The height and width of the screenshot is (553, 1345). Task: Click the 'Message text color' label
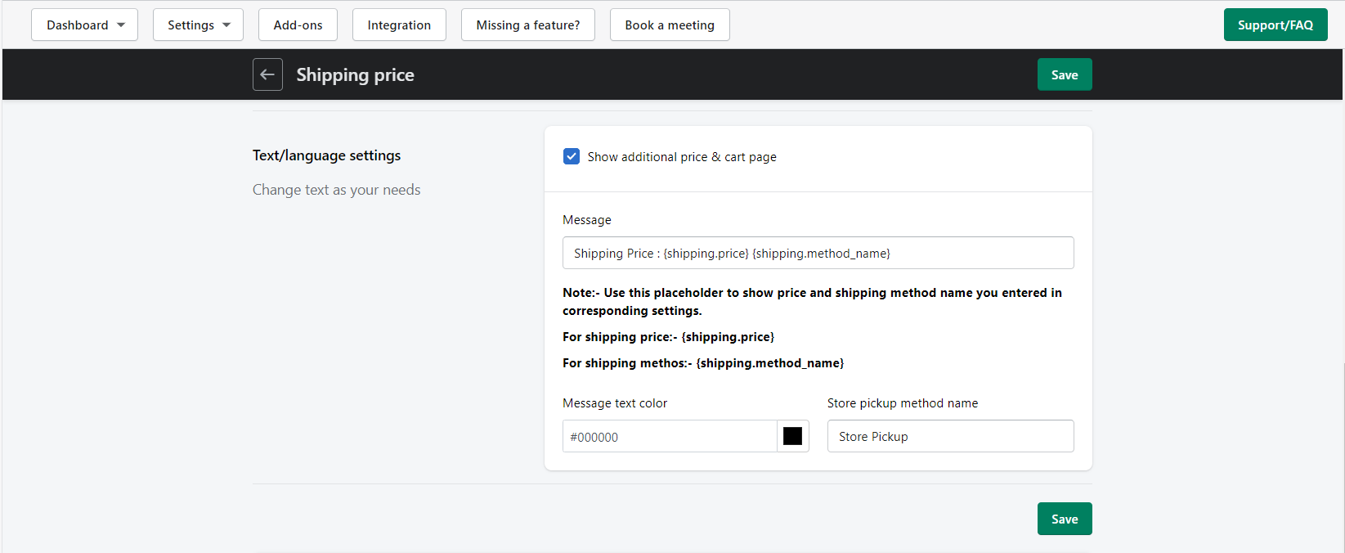(615, 403)
